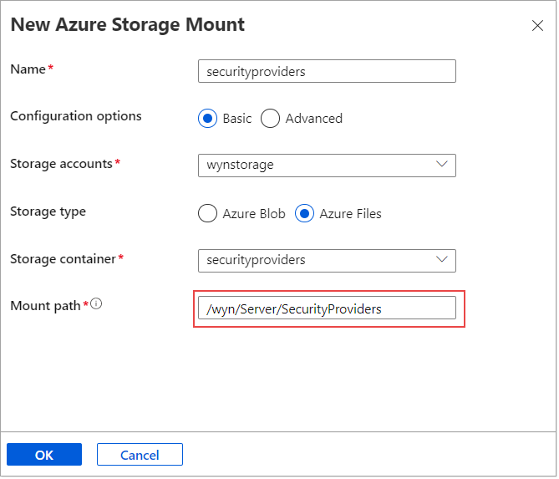The width and height of the screenshot is (559, 479).
Task: Select Azure Blob storage type
Action: [x=207, y=214]
